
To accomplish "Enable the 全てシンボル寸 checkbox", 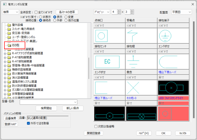I will click(36, 12).
